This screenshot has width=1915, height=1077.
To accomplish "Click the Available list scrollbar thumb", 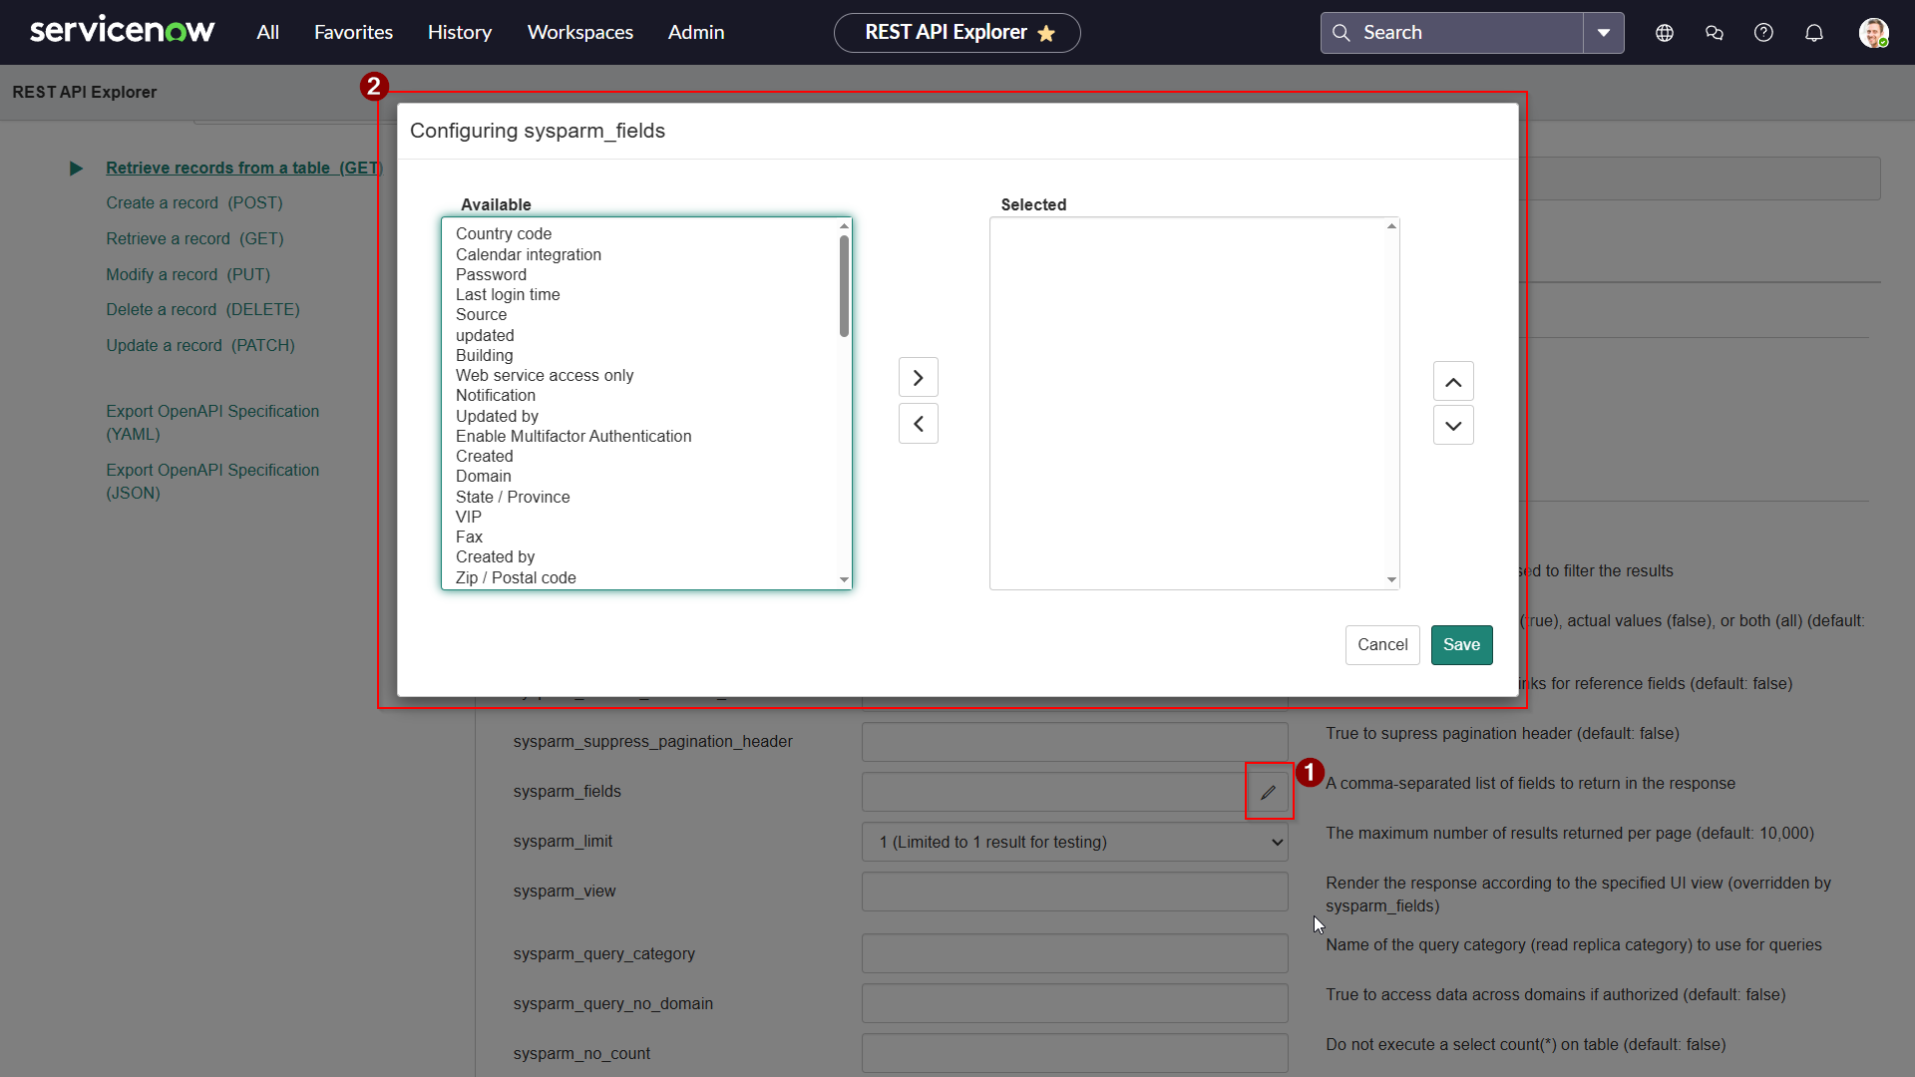I will point(844,285).
